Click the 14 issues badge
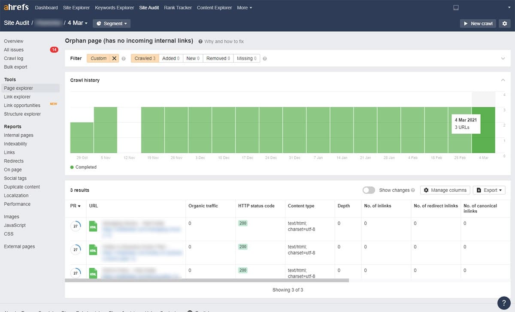The image size is (515, 312). tap(54, 50)
